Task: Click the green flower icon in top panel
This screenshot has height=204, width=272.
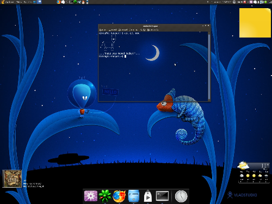Action: [75, 2]
